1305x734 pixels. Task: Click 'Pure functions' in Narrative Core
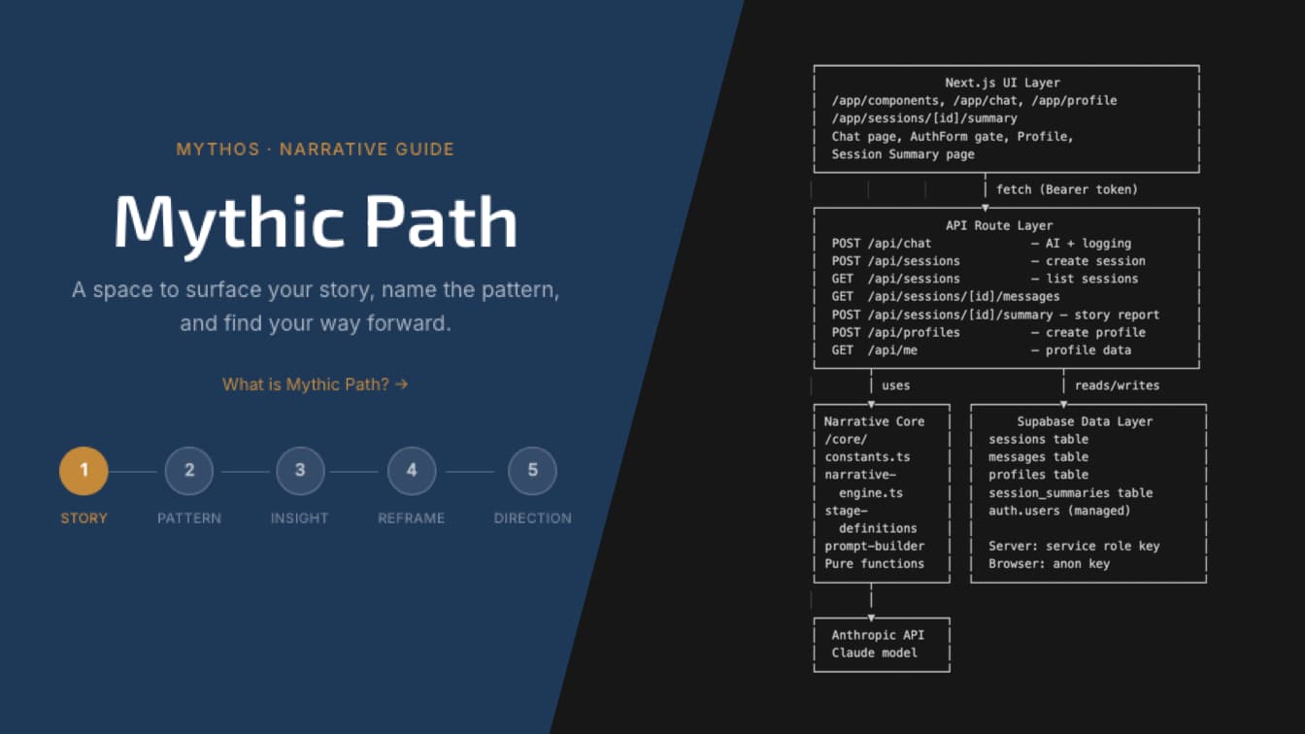pos(874,563)
